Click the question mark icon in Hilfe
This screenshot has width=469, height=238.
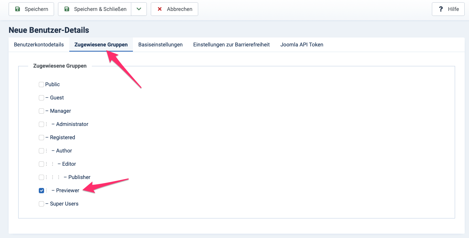[x=440, y=9]
